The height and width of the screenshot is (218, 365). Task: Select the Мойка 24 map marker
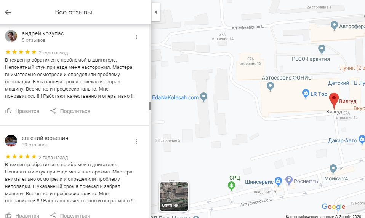pyautogui.click(x=333, y=169)
